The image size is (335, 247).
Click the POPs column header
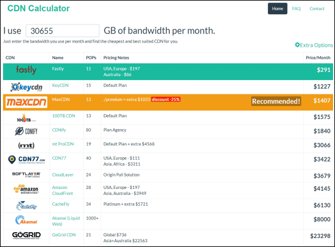[91, 57]
